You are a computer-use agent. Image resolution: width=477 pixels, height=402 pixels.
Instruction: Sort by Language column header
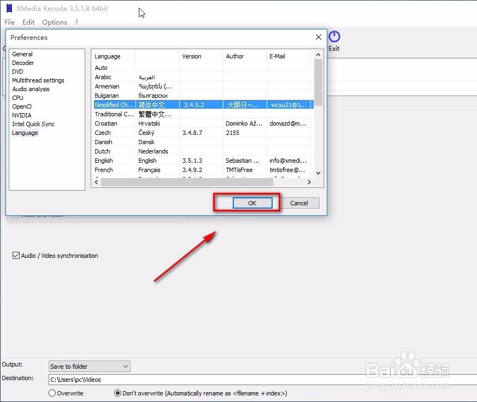pos(114,56)
